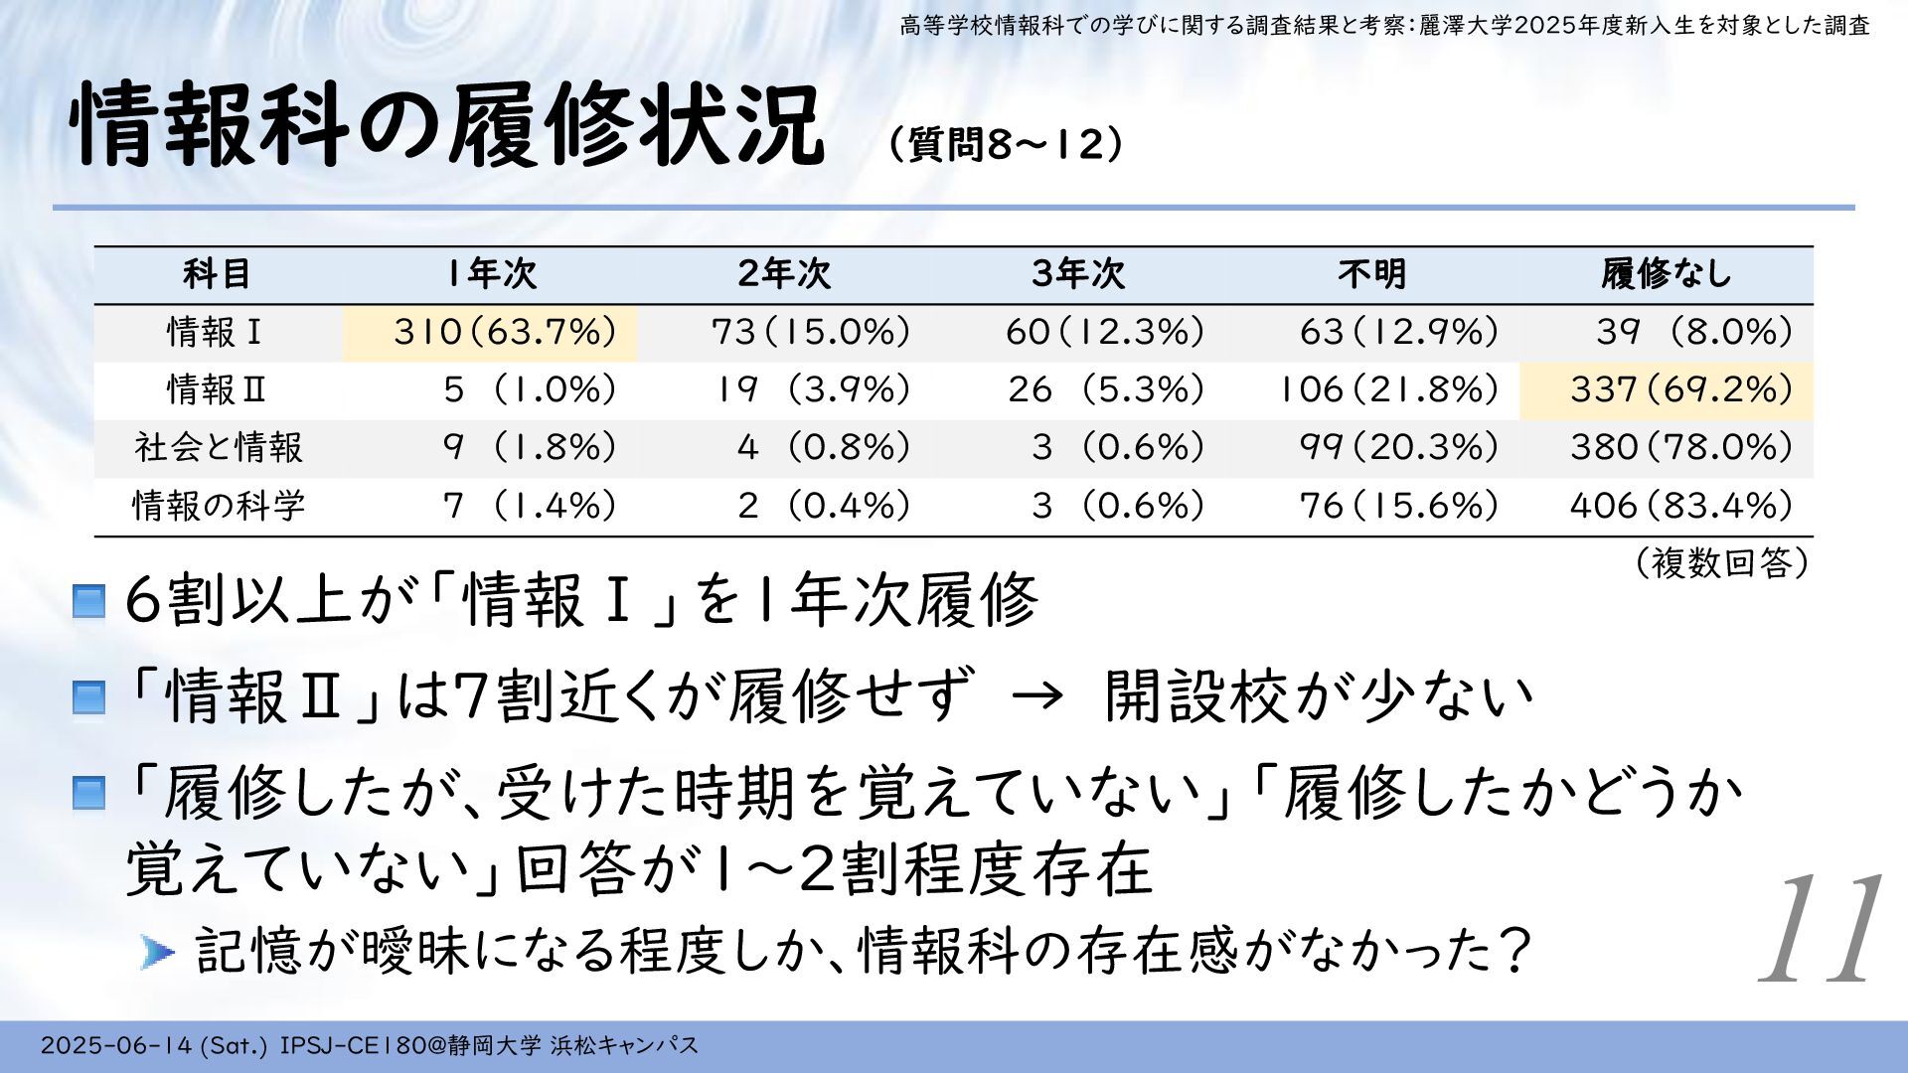This screenshot has width=1908, height=1073.
Task: Select the 科目 column header
Action: 218,274
